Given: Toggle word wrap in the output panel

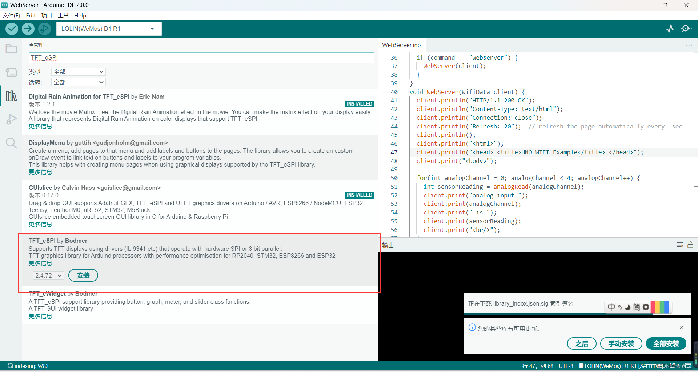Looking at the screenshot, I should 680,245.
